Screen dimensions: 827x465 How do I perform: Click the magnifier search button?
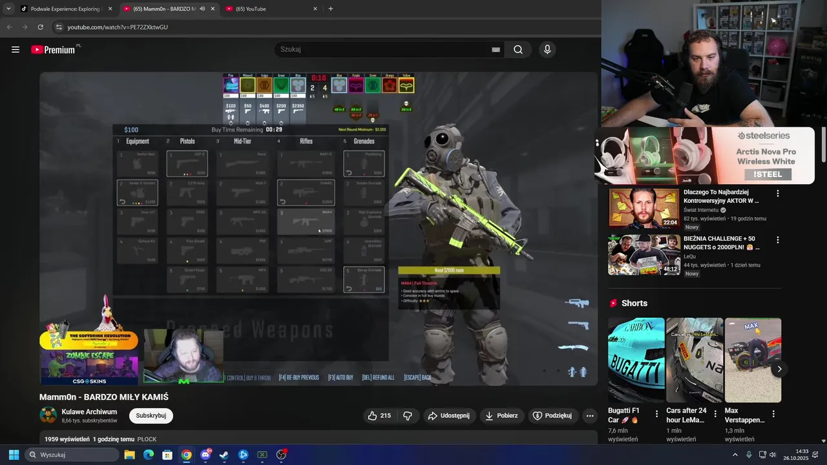pos(518,50)
